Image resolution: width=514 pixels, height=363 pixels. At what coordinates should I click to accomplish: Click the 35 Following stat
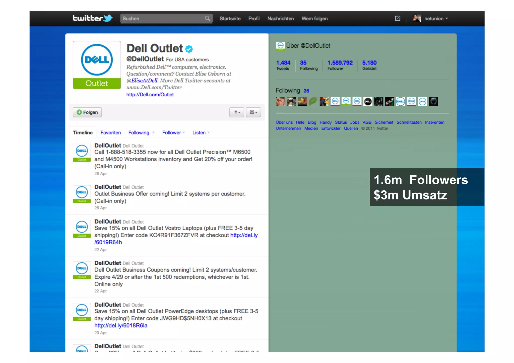coord(309,65)
